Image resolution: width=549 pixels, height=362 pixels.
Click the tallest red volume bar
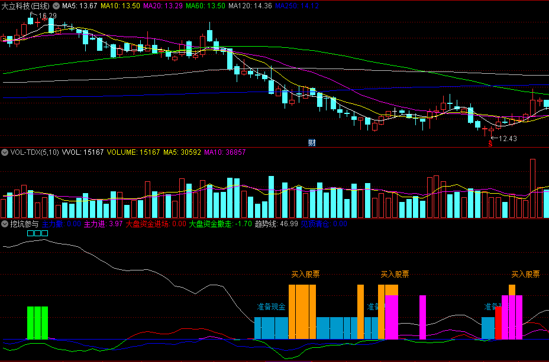click(x=532, y=189)
